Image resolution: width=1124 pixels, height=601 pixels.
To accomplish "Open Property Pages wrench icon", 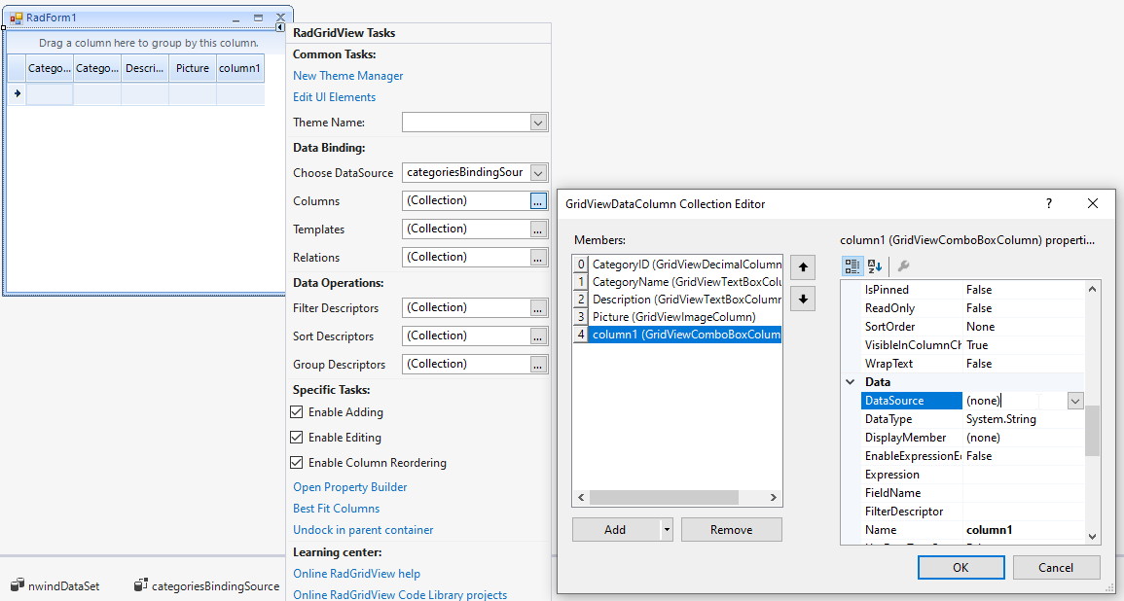I will [x=903, y=266].
